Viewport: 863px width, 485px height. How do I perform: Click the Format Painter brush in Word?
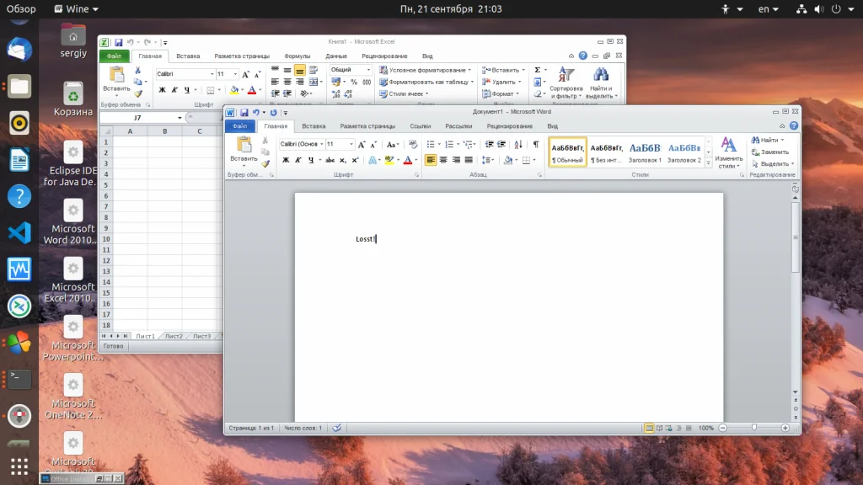tap(265, 163)
